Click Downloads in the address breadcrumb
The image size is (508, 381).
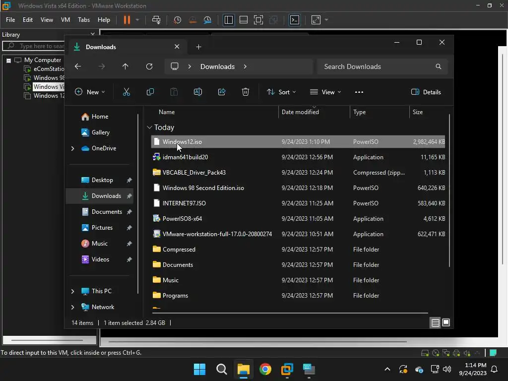(x=217, y=66)
